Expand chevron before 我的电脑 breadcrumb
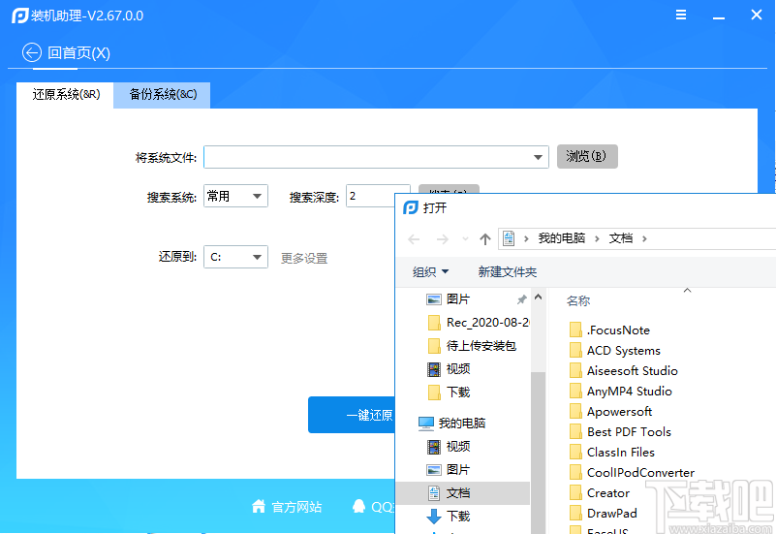This screenshot has height=534, width=776. pos(526,239)
